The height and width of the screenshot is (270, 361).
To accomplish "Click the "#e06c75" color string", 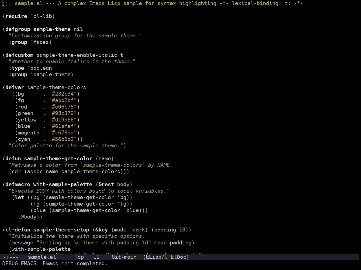I will tap(63, 107).
